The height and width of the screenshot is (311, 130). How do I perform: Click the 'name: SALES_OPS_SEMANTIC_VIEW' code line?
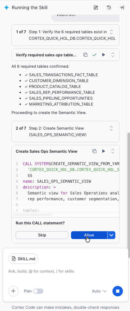[x=57, y=181]
